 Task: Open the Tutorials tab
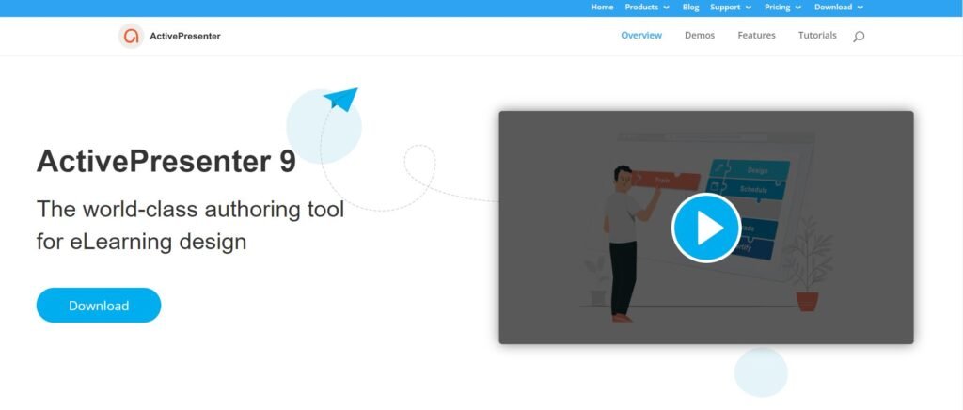(817, 36)
